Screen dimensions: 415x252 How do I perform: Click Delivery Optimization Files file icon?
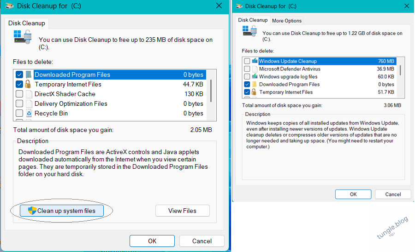29,104
